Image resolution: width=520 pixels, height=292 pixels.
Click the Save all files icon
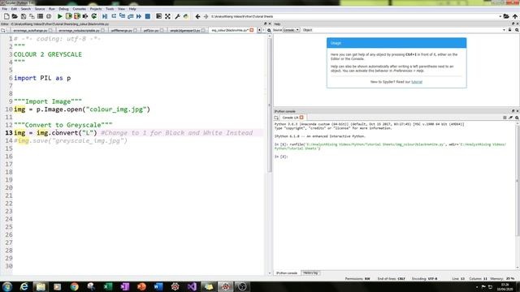(x=32, y=16)
